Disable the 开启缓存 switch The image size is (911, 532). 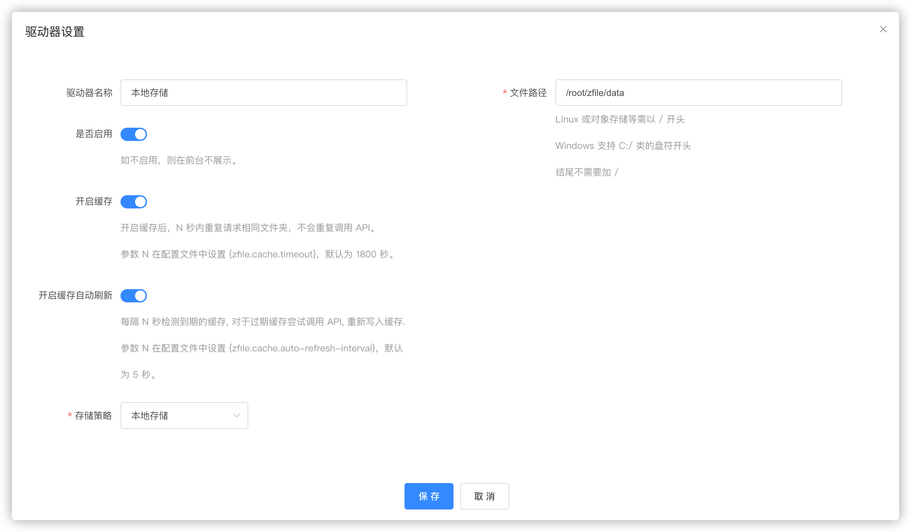(134, 202)
